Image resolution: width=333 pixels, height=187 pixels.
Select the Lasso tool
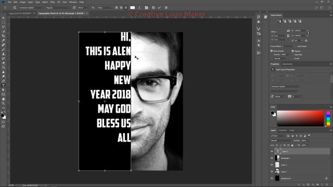tap(3, 26)
